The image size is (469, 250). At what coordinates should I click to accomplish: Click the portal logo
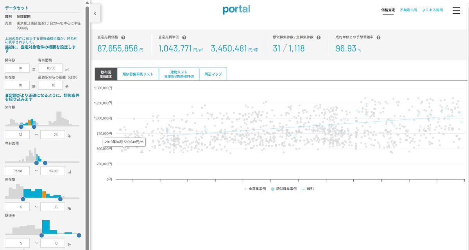click(236, 9)
